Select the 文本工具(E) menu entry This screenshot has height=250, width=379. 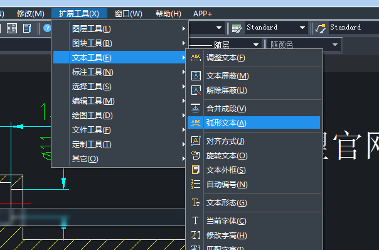pyautogui.click(x=120, y=58)
